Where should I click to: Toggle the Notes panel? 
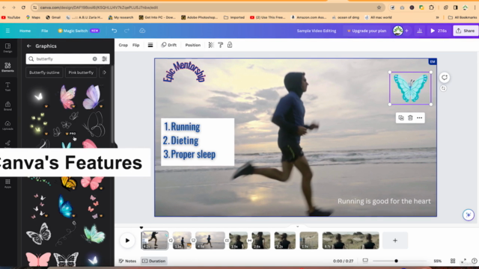tap(127, 261)
